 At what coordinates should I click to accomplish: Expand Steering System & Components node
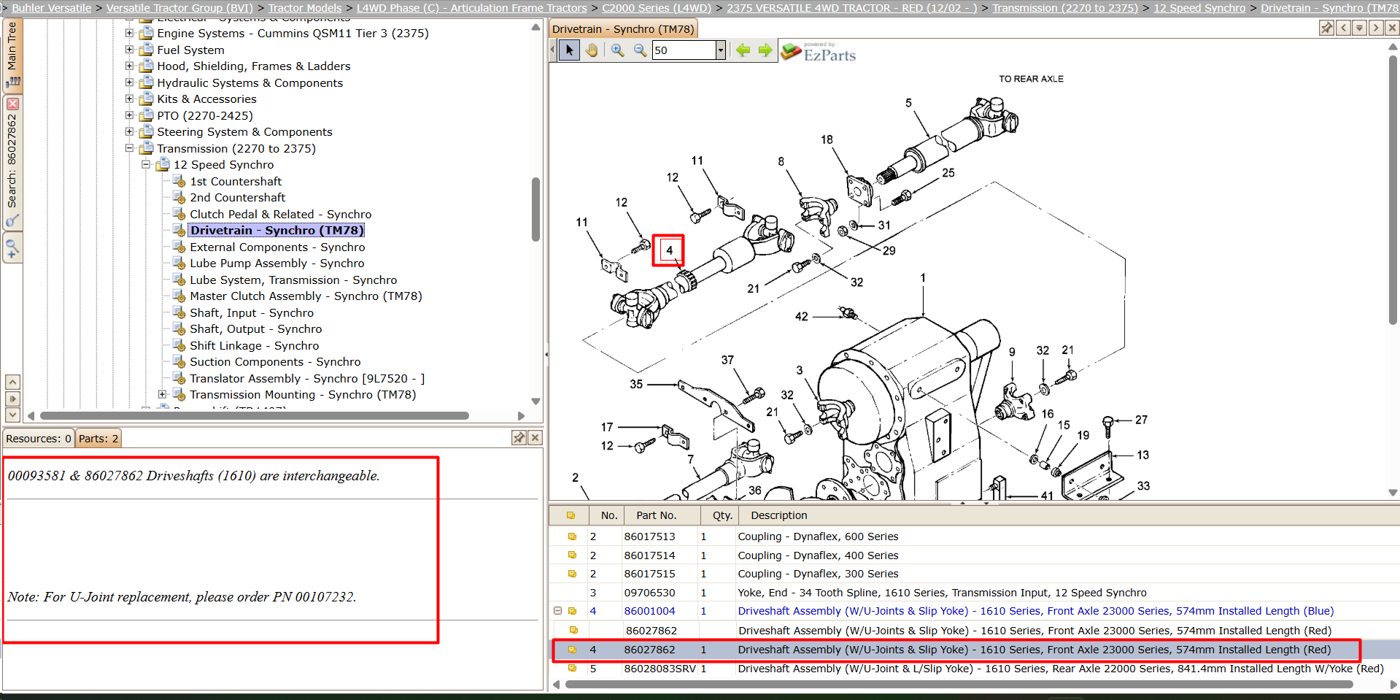(x=129, y=131)
